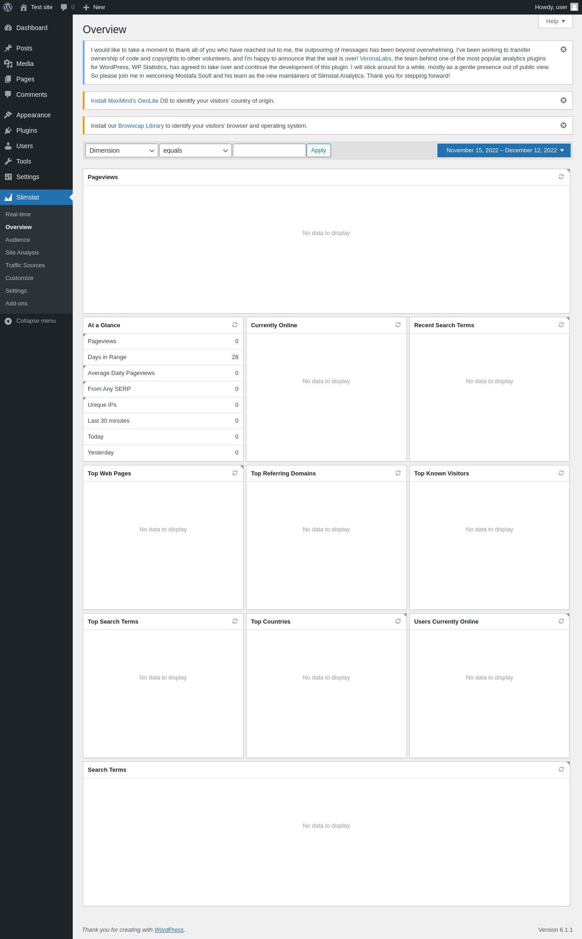Open the date range picker dropdown
Image resolution: width=582 pixels, height=939 pixels.
point(504,150)
